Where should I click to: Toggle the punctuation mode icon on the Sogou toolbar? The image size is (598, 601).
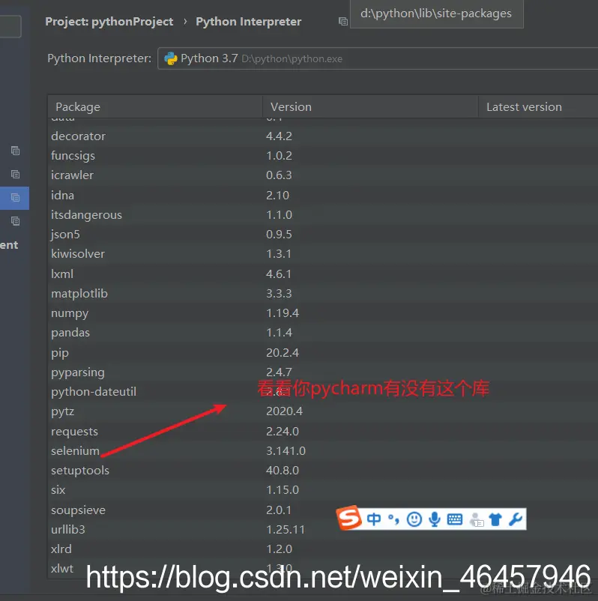pos(393,519)
